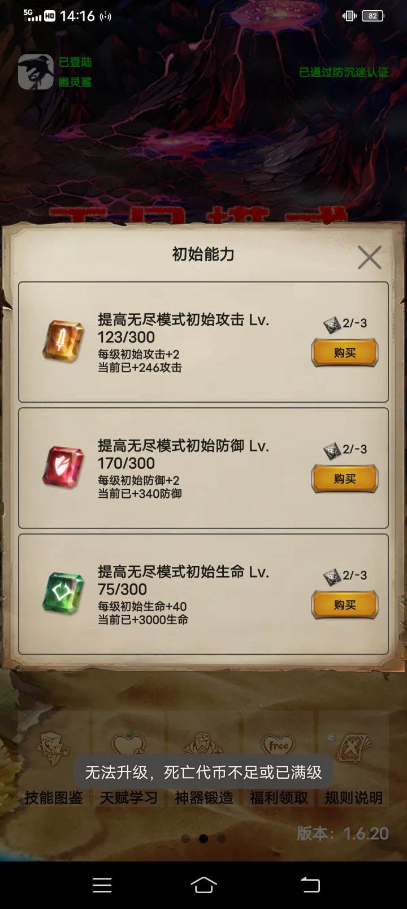Tap the green heart health gem icon
This screenshot has width=407, height=909.
click(63, 594)
